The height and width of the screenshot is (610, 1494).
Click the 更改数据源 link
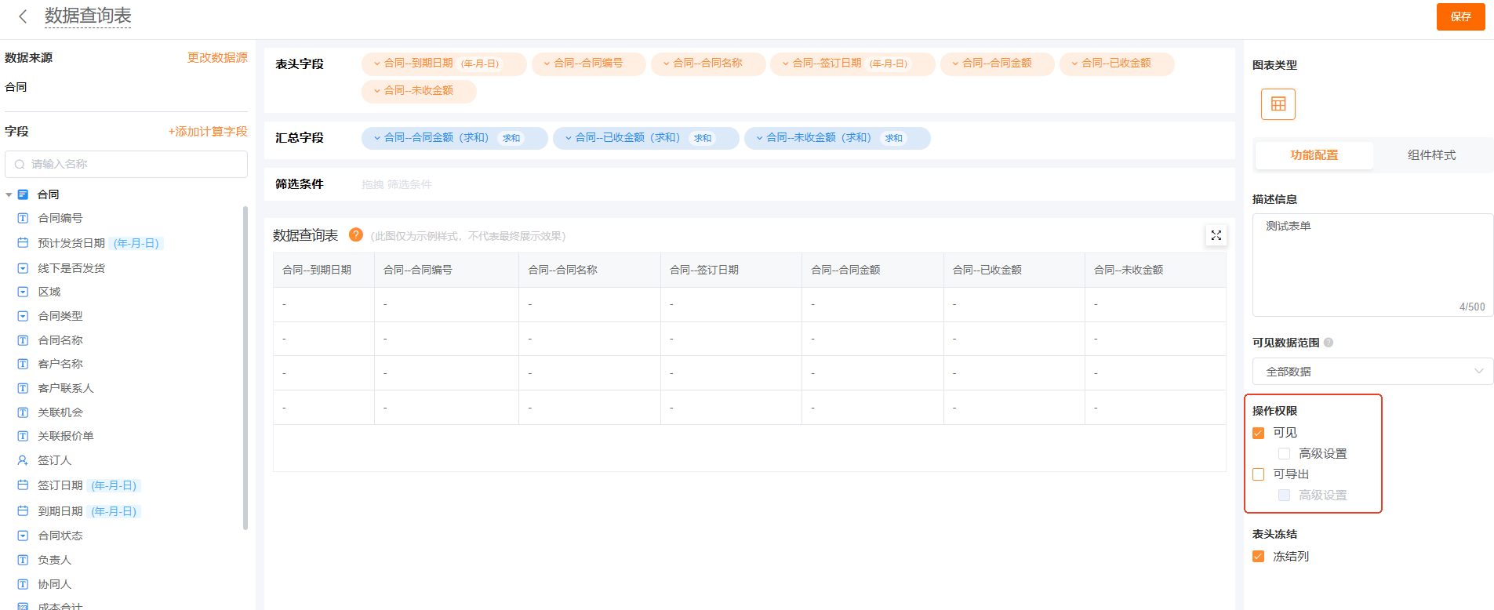point(217,57)
